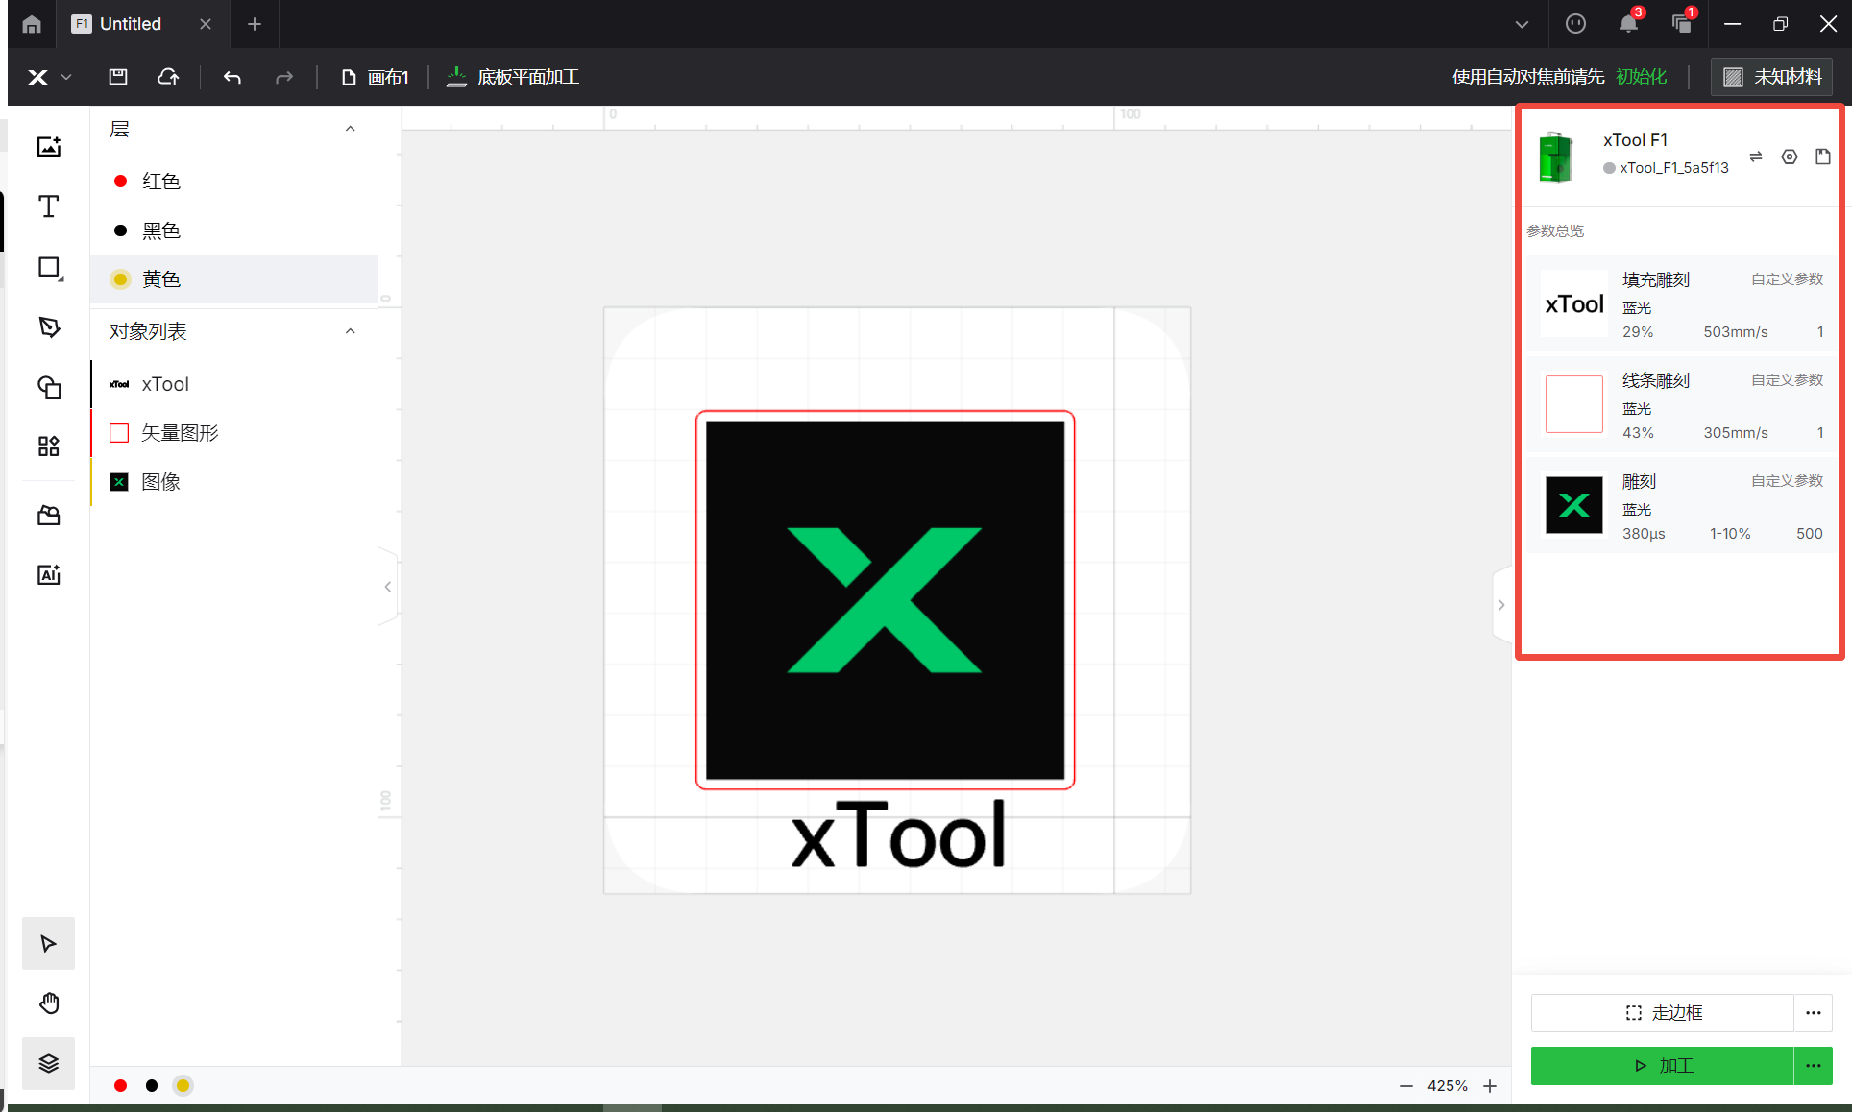Click the cloud upload icon
This screenshot has width=1852, height=1112.
(168, 77)
